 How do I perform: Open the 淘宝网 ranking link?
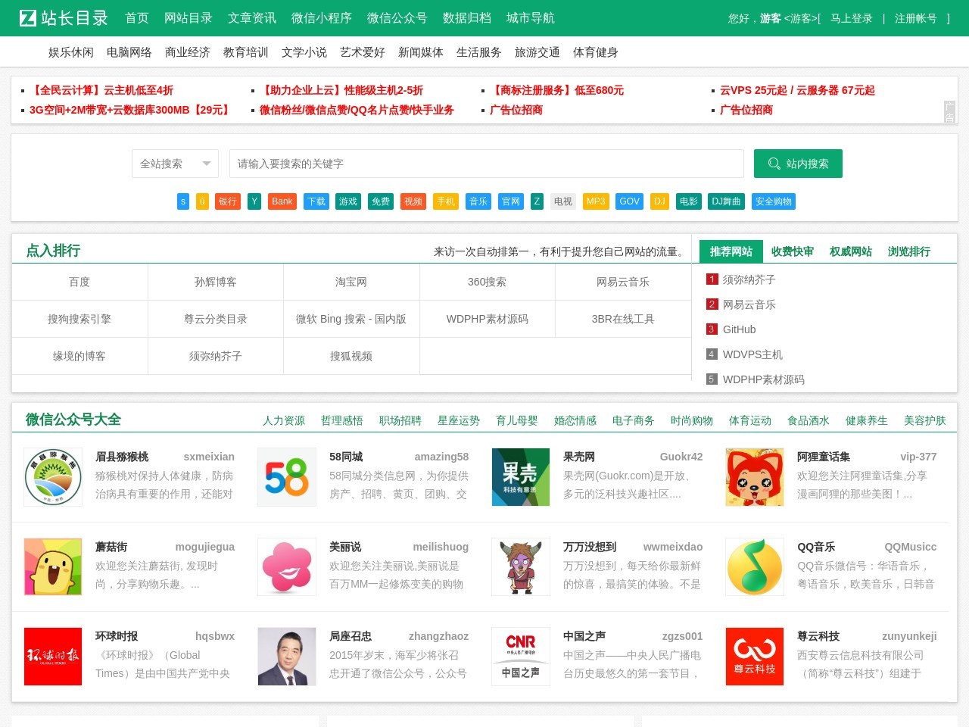pyautogui.click(x=351, y=281)
